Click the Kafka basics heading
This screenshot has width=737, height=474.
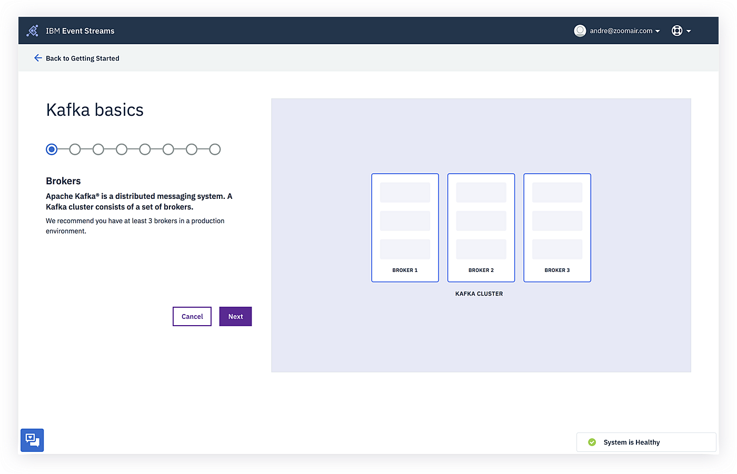point(95,110)
